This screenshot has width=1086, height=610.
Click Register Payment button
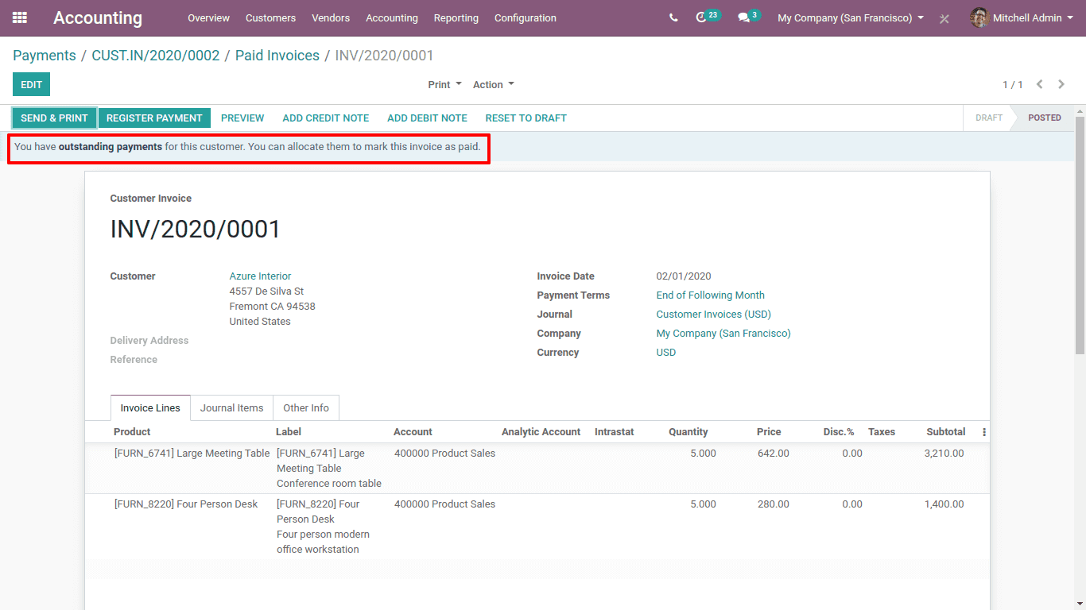tap(154, 118)
